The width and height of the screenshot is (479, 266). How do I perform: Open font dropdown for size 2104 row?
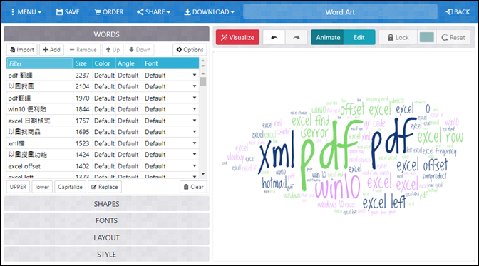(195, 86)
